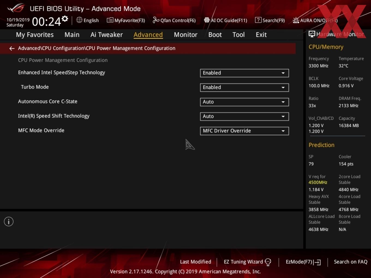Click the 10/19/2019 date text
This screenshot has width=371, height=278.
[18, 20]
